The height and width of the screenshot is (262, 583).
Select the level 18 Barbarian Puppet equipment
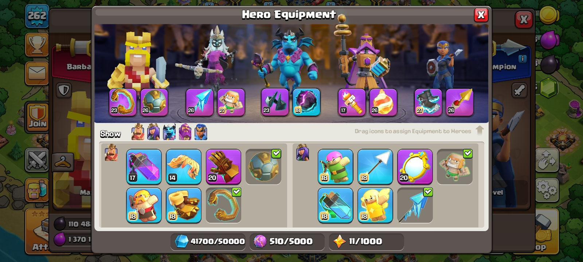click(x=144, y=205)
